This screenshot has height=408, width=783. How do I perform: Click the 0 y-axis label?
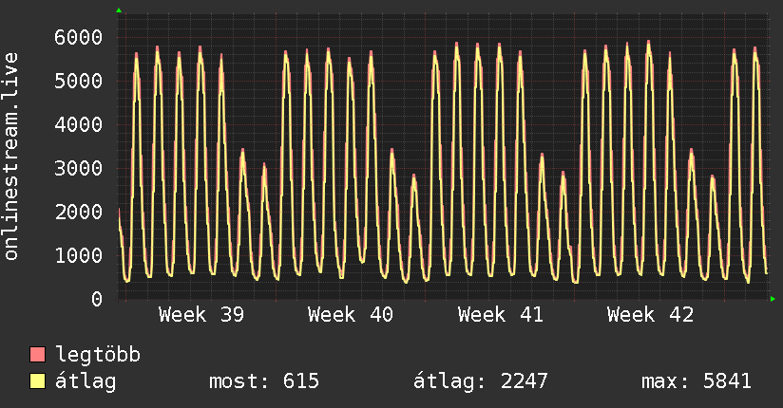[97, 299]
